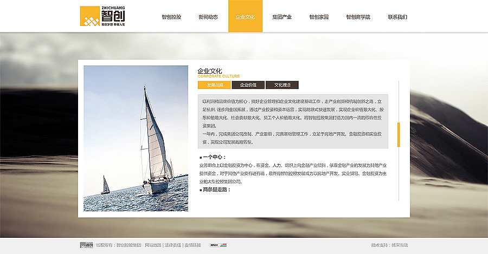The height and width of the screenshot is (254, 488).
Task: Click the small 智创 logo in footer
Action: pyautogui.click(x=87, y=245)
